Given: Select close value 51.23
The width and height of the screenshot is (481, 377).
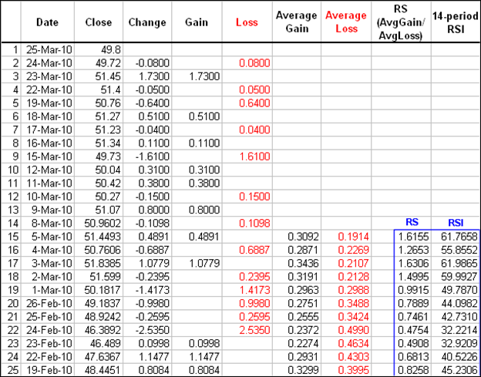Looking at the screenshot, I should point(106,130).
